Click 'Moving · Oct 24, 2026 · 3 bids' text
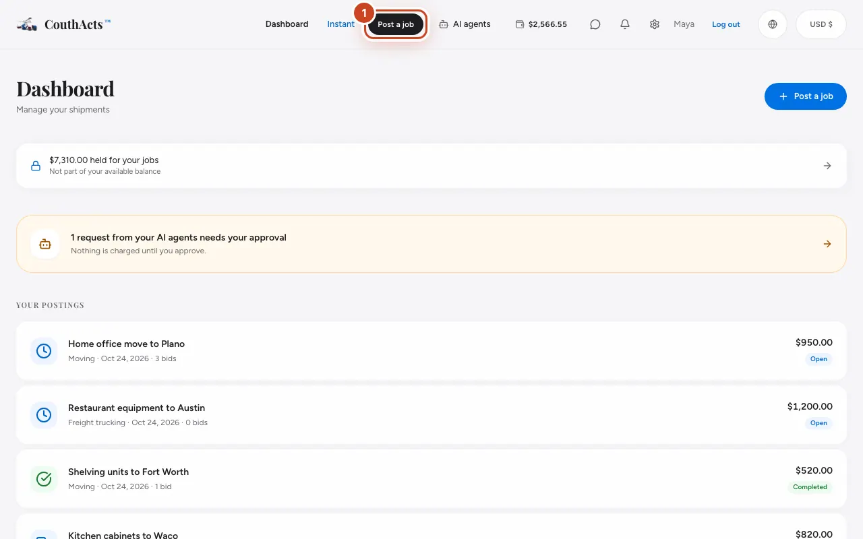This screenshot has width=863, height=539. 122,358
